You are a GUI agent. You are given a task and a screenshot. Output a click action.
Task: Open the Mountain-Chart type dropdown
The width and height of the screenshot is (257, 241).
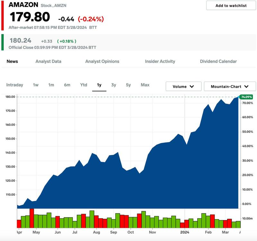(230, 86)
